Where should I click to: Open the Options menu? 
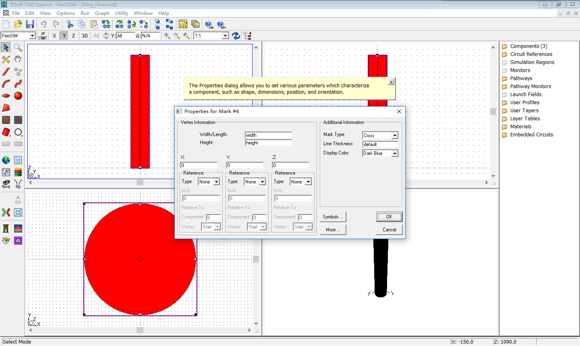click(x=66, y=13)
